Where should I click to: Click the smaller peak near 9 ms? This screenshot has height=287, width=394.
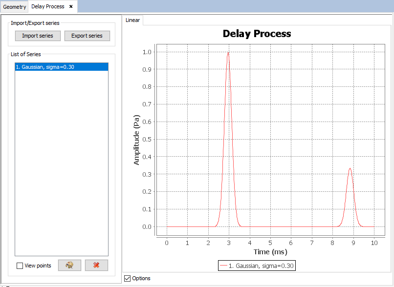click(x=350, y=169)
